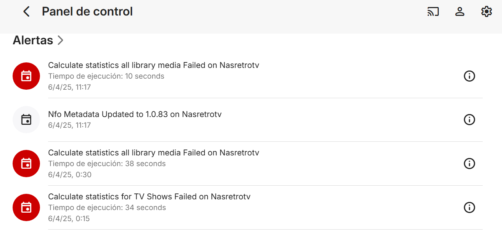Show info for TV Shows failed alert
502x237 pixels.
pyautogui.click(x=469, y=207)
